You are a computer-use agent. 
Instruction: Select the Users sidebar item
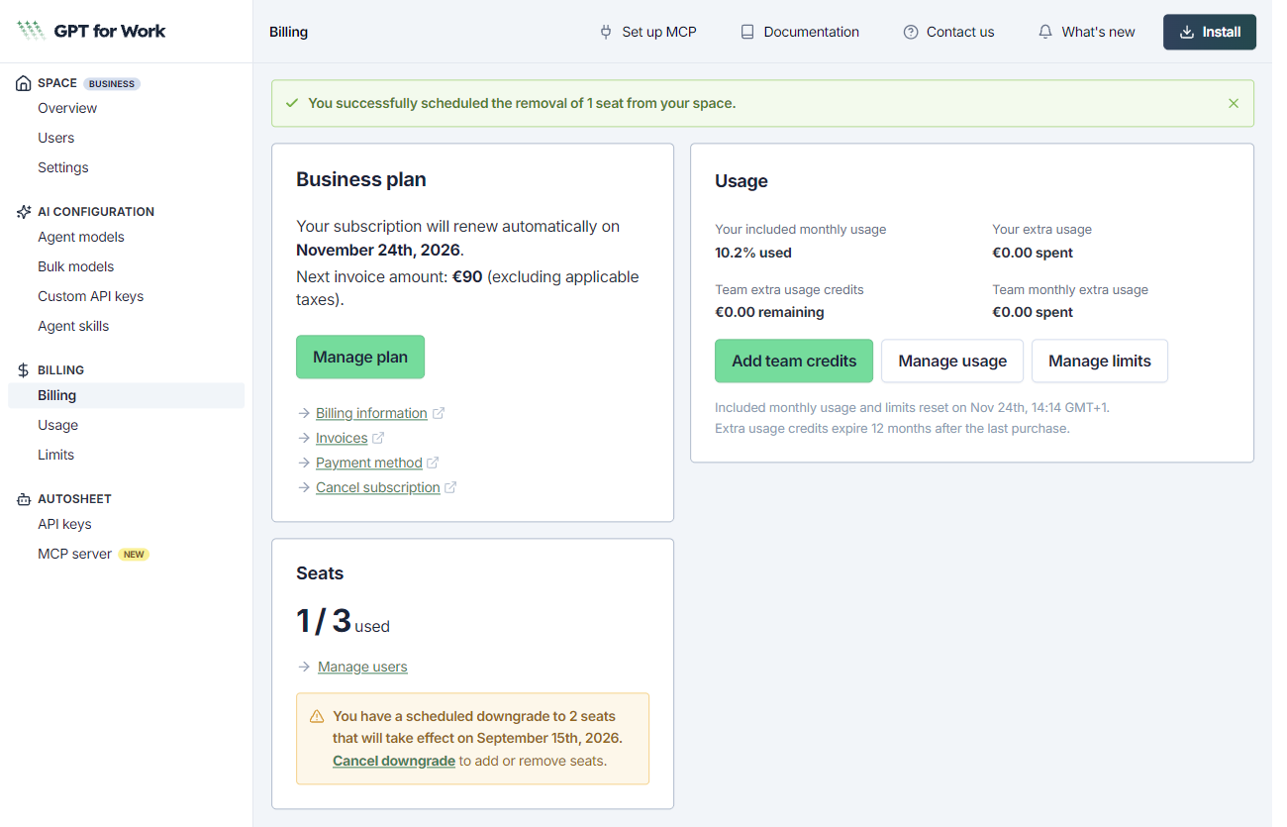56,138
